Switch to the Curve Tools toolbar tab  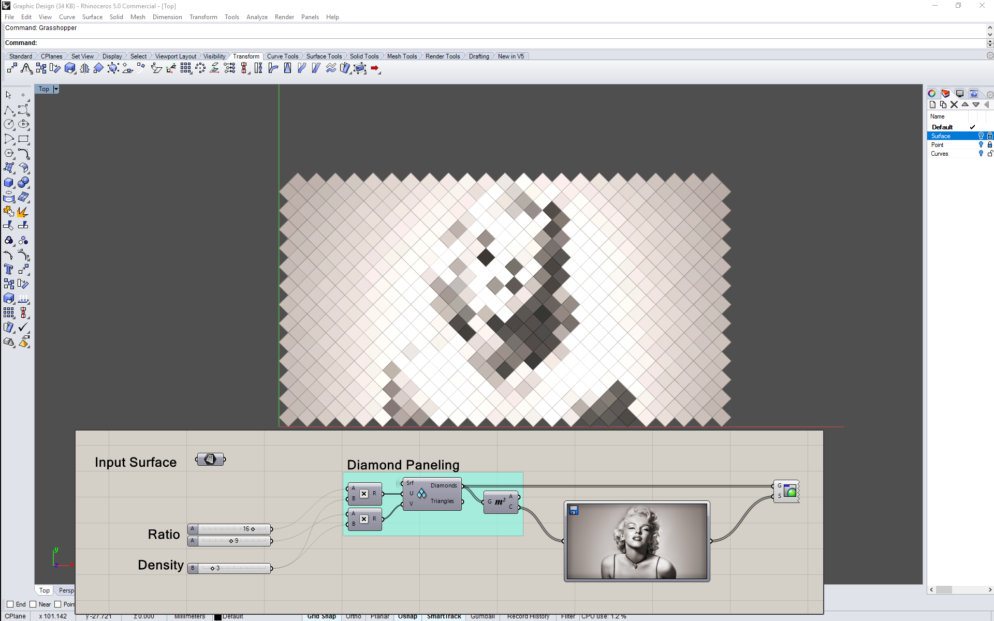point(282,56)
